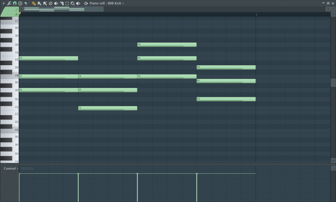This screenshot has height=202, width=336.
Task: Open the 'Piano roll - 808 Kick' target channel menu
Action: tap(107, 3)
